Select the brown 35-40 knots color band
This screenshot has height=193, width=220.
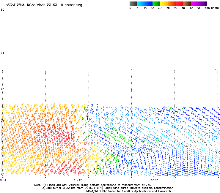[187, 4]
